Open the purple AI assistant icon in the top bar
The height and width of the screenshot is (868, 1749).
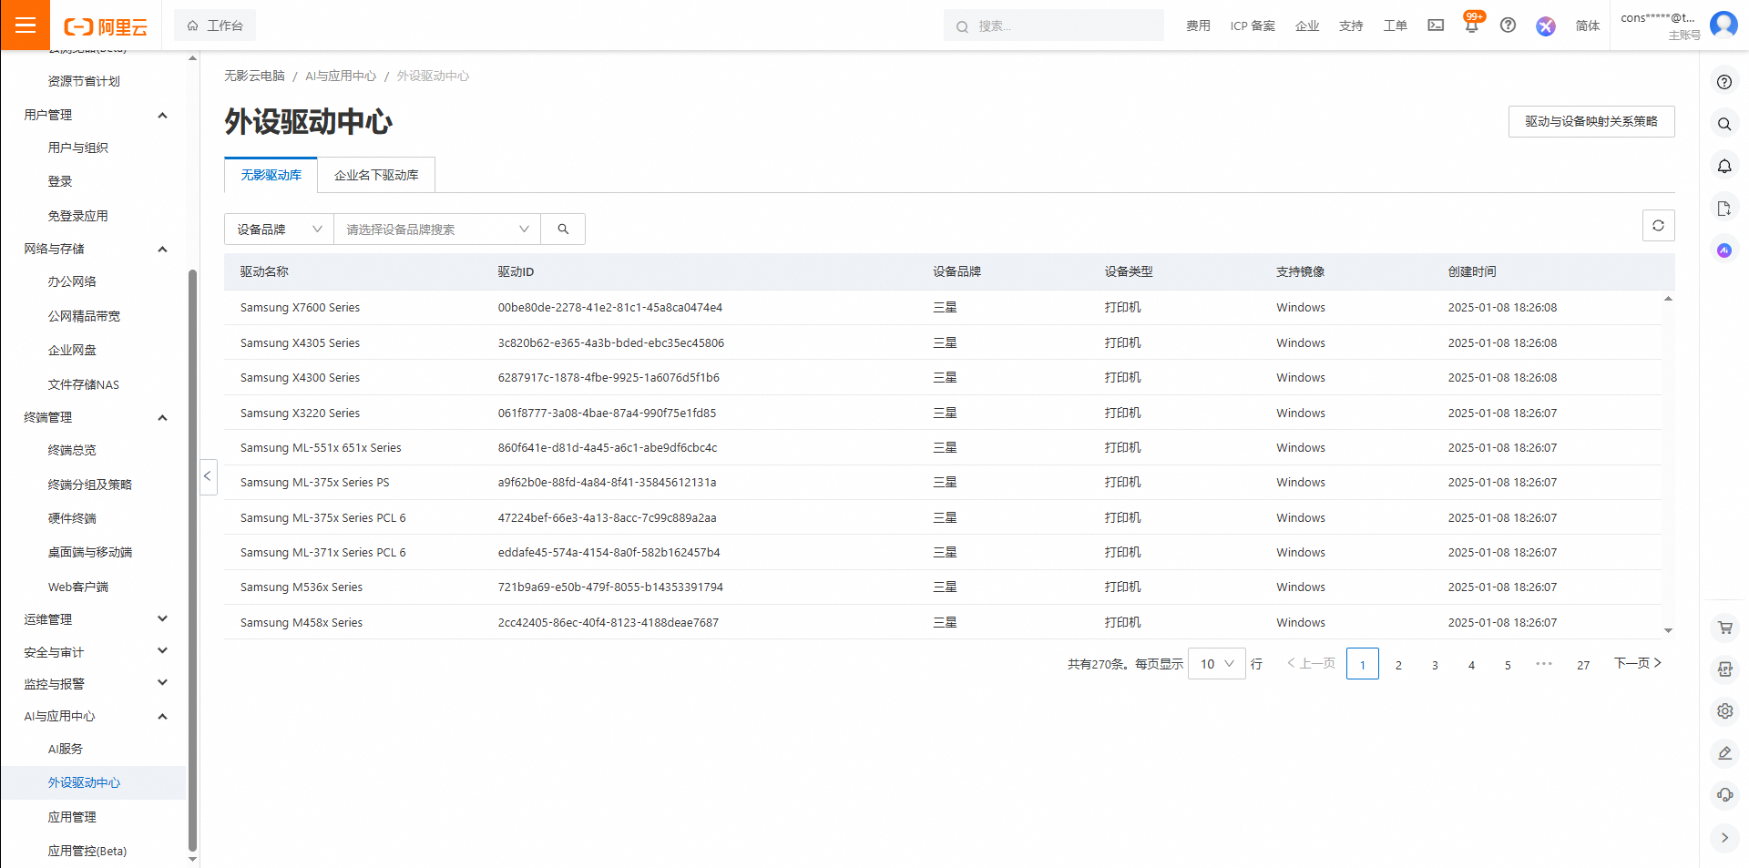(x=1546, y=26)
